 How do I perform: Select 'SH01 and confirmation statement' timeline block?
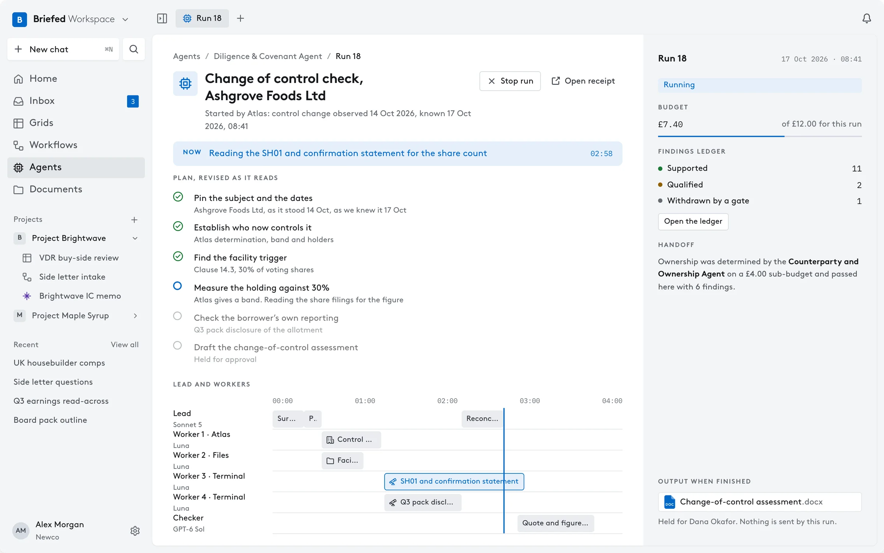click(x=454, y=481)
